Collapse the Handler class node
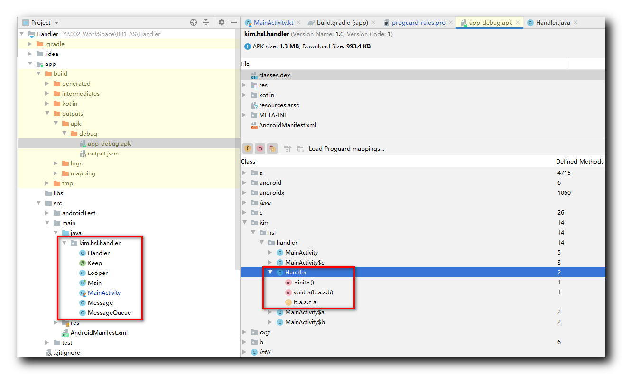 click(270, 272)
